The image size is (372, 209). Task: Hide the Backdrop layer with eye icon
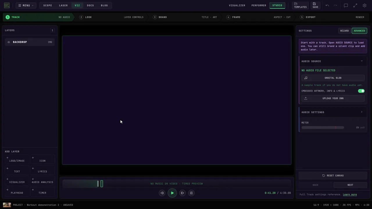click(9, 42)
